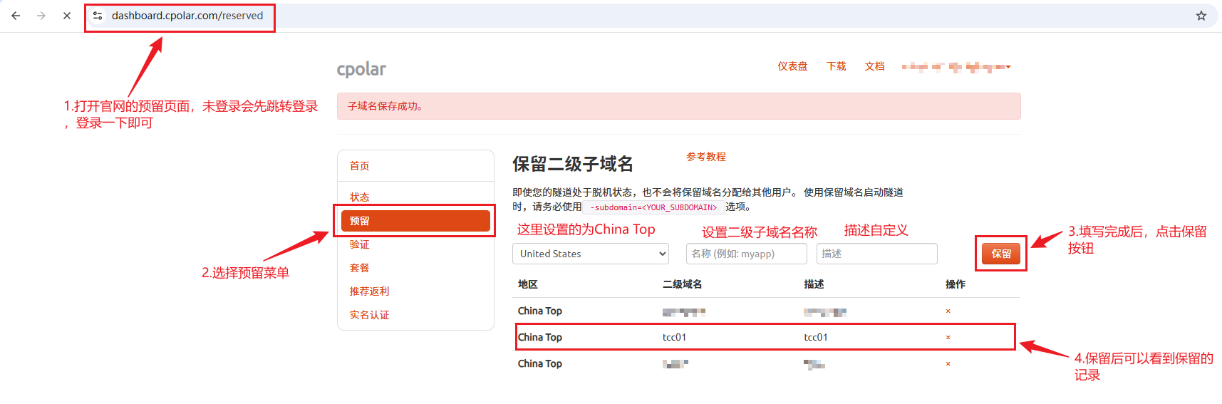The image size is (1222, 404).
Task: Click the browser back arrow
Action: 16,16
